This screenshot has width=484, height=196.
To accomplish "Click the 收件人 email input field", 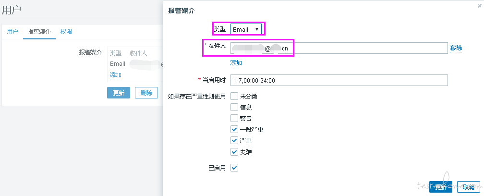I will 339,48.
